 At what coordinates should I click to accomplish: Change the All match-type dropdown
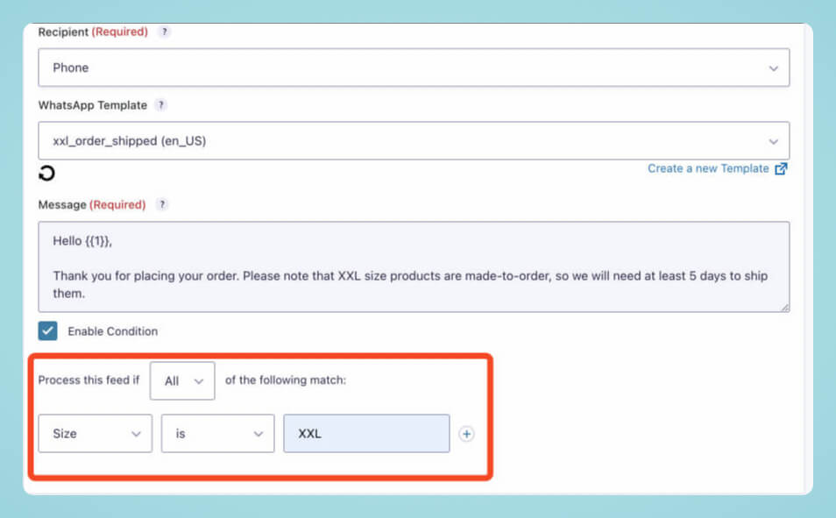point(182,380)
